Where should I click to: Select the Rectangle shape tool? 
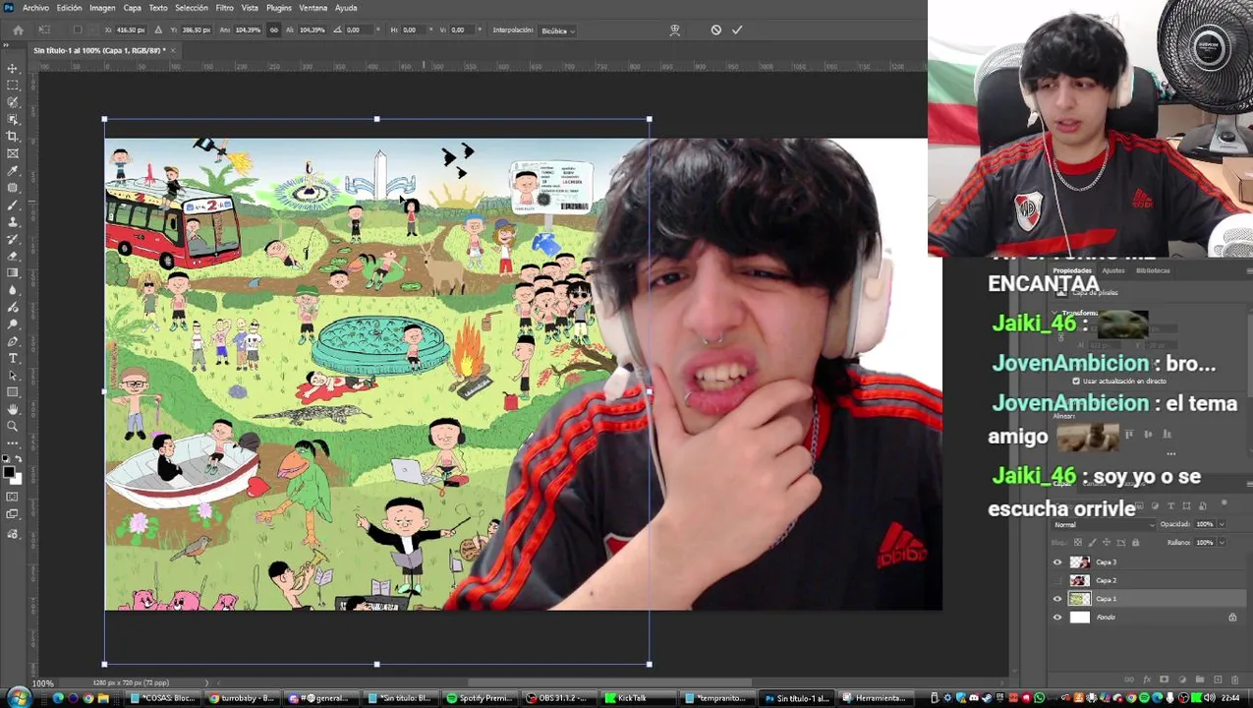pyautogui.click(x=13, y=392)
